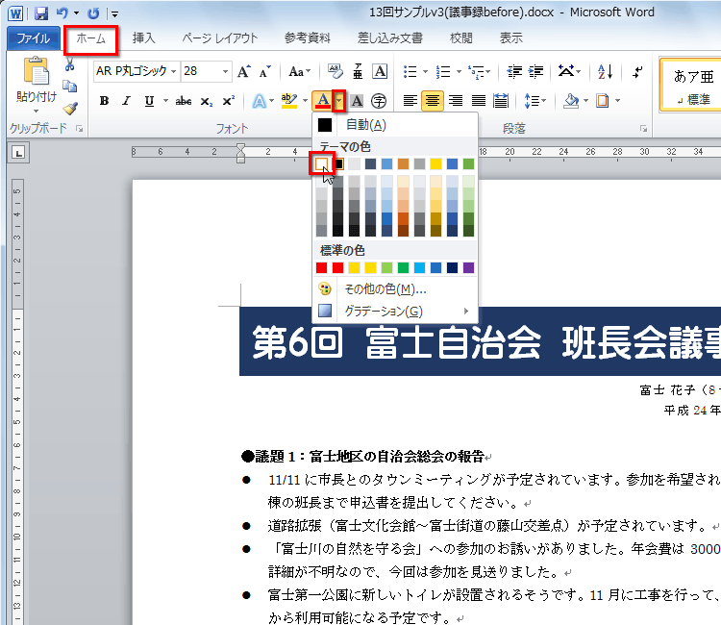Image resolution: width=721 pixels, height=625 pixels.
Task: Select the ホーム ribbon tab
Action: pos(91,39)
